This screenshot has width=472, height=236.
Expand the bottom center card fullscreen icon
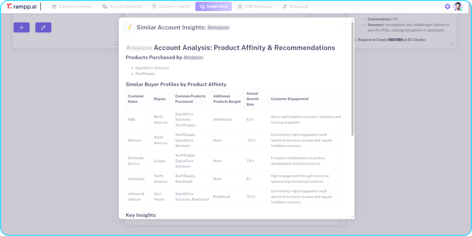pyautogui.click(x=341, y=221)
